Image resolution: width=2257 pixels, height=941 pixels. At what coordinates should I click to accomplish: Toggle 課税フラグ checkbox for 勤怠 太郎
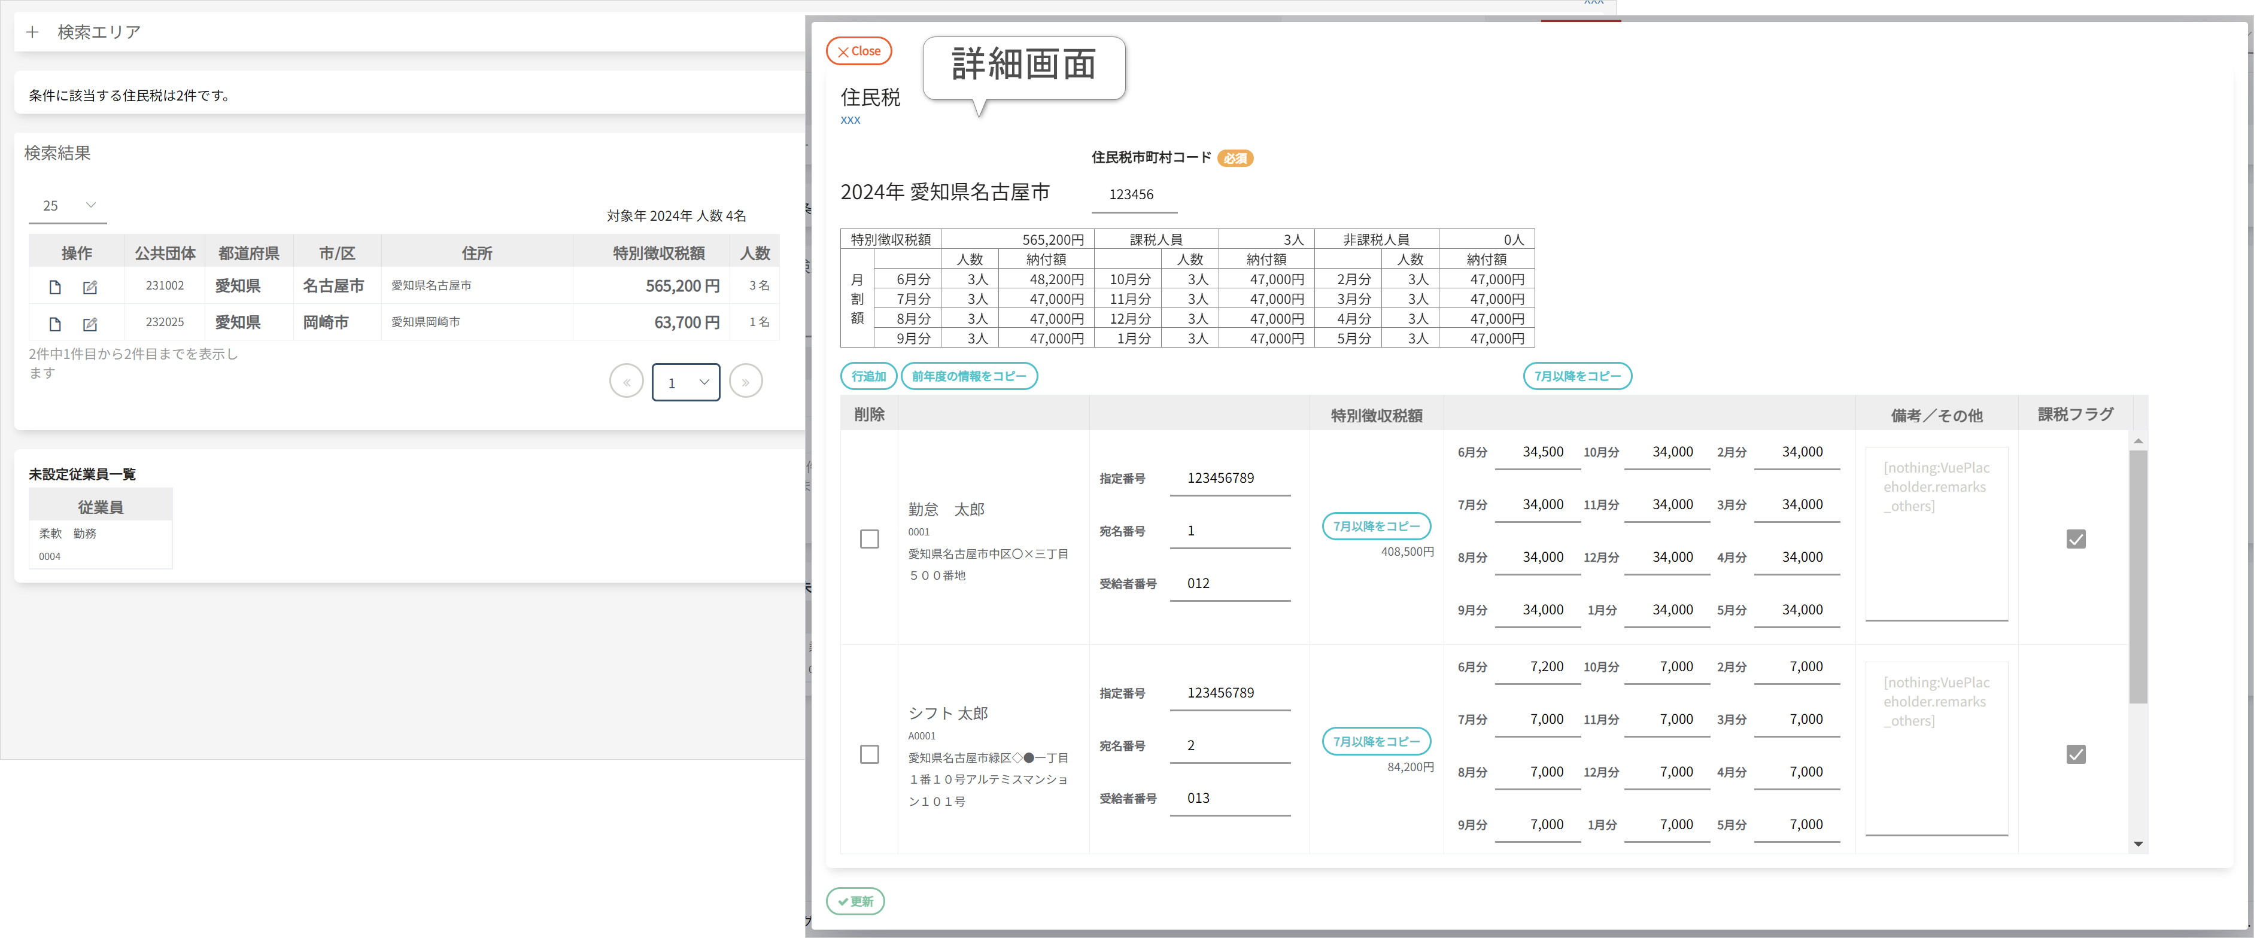pos(2076,539)
